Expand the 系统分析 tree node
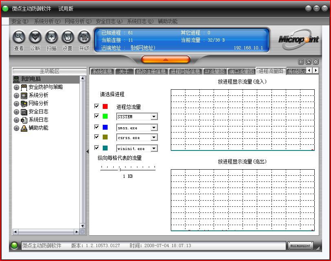Image resolution: width=331 pixels, height=261 pixels. (16, 96)
